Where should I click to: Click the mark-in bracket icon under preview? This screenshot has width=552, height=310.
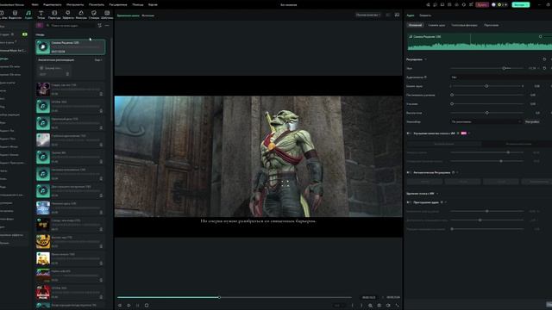[x=352, y=306]
